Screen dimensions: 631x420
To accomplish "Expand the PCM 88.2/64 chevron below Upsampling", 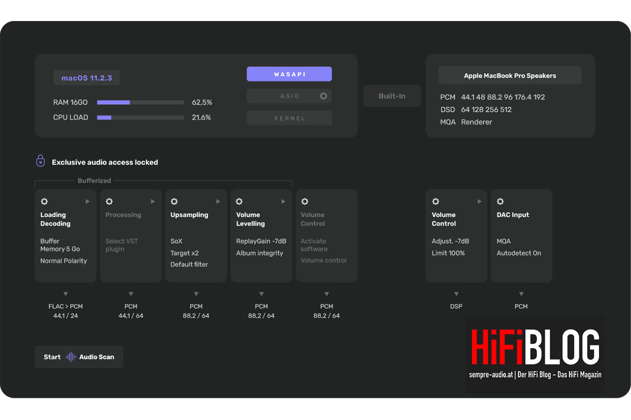I will 196,295.
